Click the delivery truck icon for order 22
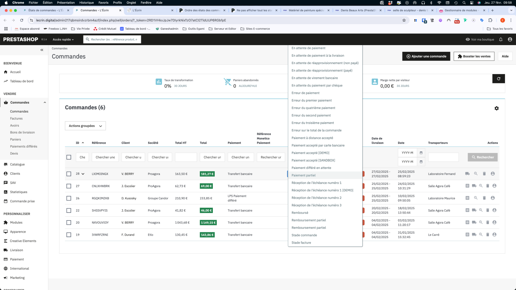This screenshot has height=290, width=516. pyautogui.click(x=474, y=210)
